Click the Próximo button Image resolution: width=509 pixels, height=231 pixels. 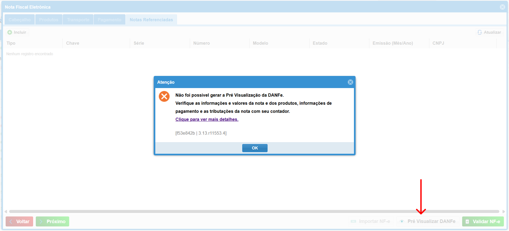(x=52, y=222)
